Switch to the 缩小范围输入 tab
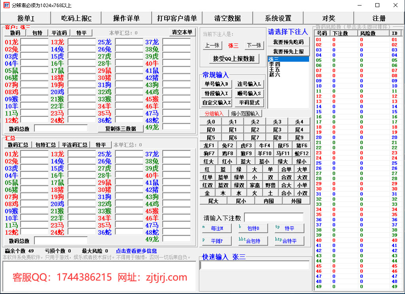 pyautogui.click(x=245, y=113)
